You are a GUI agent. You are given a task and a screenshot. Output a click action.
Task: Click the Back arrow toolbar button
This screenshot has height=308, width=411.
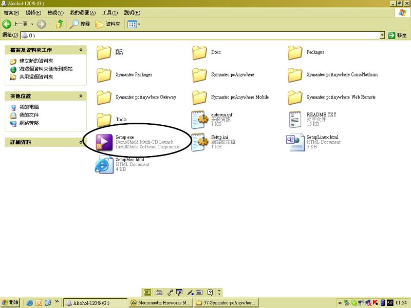(7, 24)
